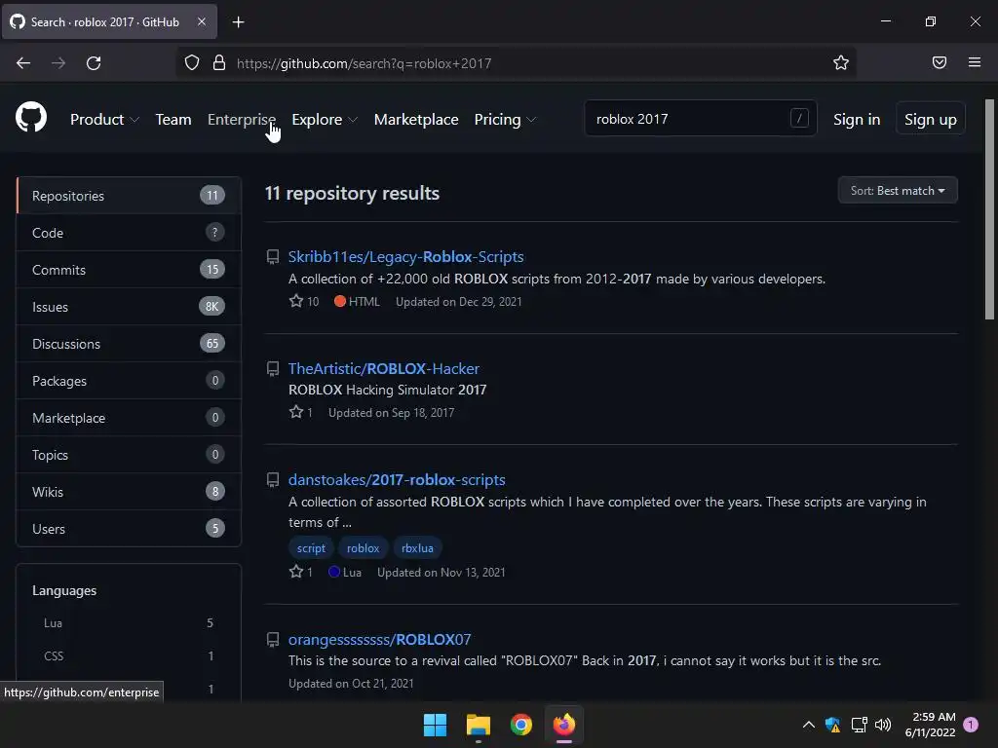Select the Topics filter in sidebar

[129, 454]
